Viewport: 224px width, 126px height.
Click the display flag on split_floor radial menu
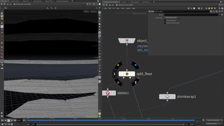pyautogui.click(x=135, y=65)
